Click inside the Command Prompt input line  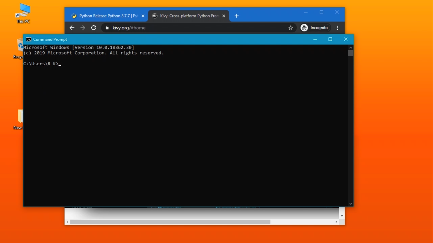pyautogui.click(x=95, y=64)
